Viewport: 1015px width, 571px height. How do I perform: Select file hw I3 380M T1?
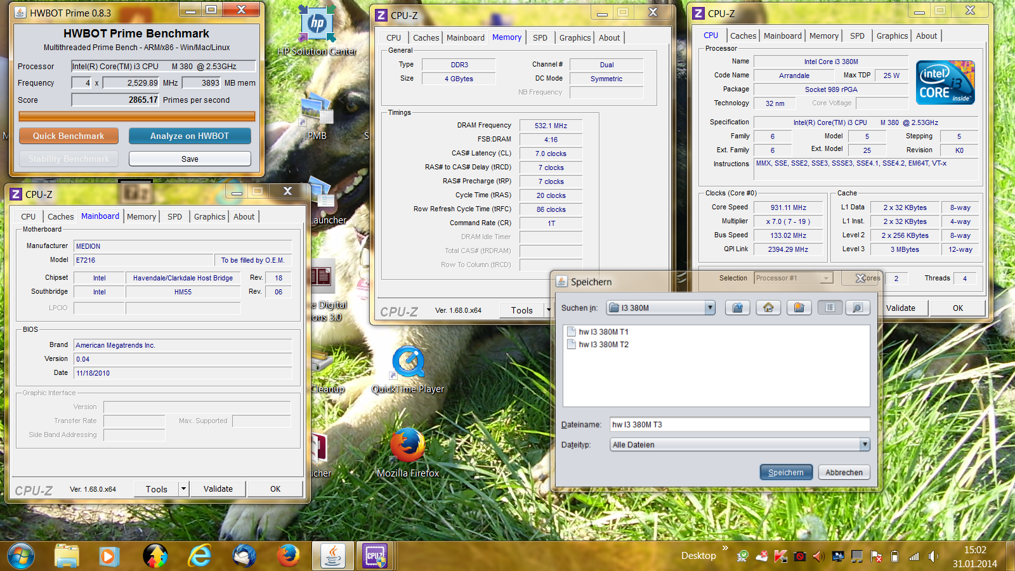pyautogui.click(x=598, y=332)
